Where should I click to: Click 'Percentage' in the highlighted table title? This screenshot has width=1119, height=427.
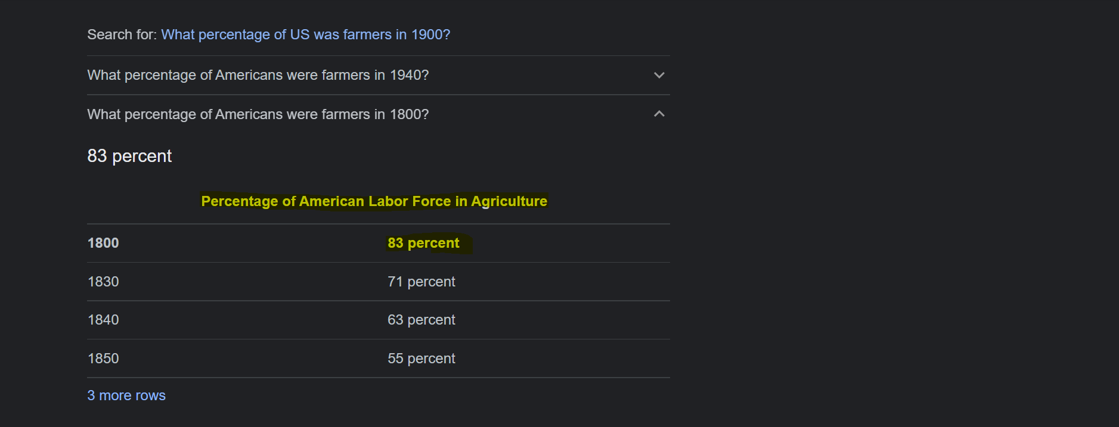pyautogui.click(x=239, y=201)
